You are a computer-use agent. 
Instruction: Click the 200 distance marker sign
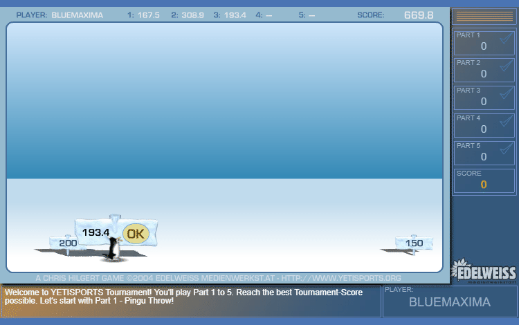tap(68, 243)
